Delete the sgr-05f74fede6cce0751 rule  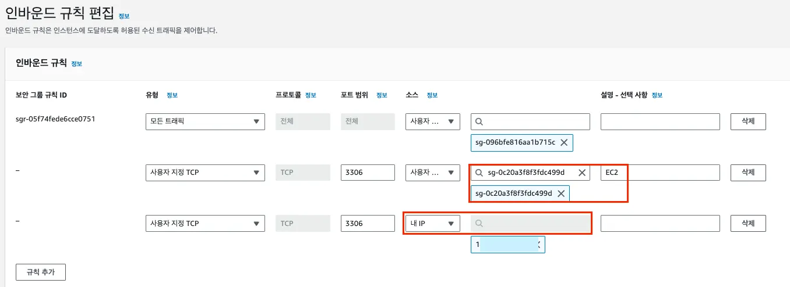pos(747,121)
